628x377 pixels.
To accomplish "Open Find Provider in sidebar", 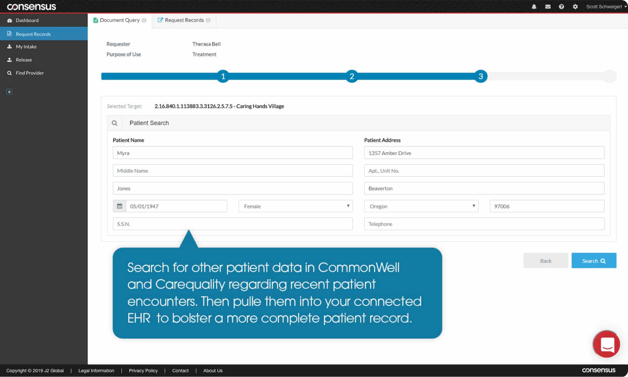I will point(44,73).
